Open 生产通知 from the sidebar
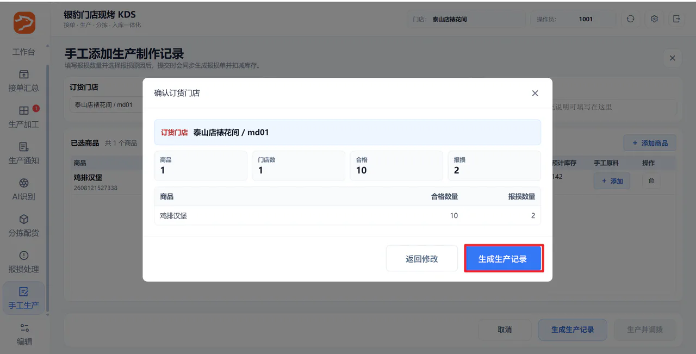The width and height of the screenshot is (696, 354). 24,153
